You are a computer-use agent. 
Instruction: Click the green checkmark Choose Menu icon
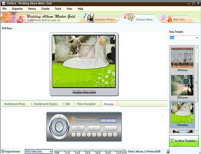131,18
